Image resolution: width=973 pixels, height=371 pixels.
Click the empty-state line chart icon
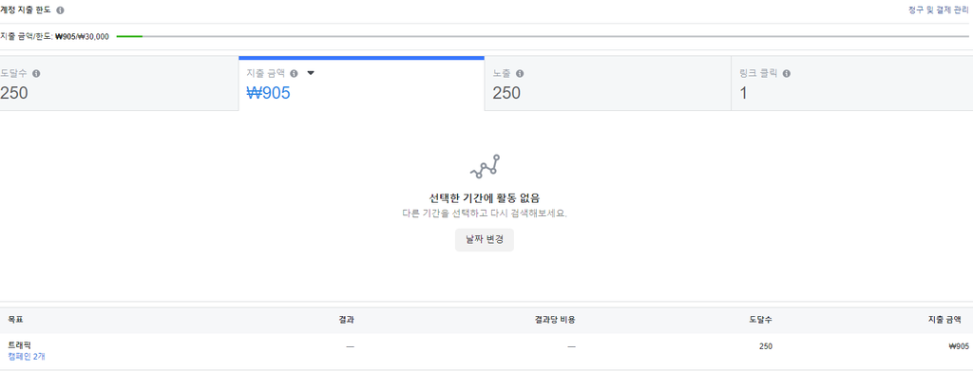(x=485, y=167)
